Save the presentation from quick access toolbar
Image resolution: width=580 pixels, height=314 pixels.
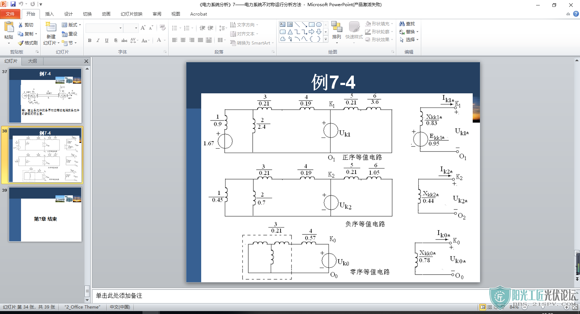point(13,4)
